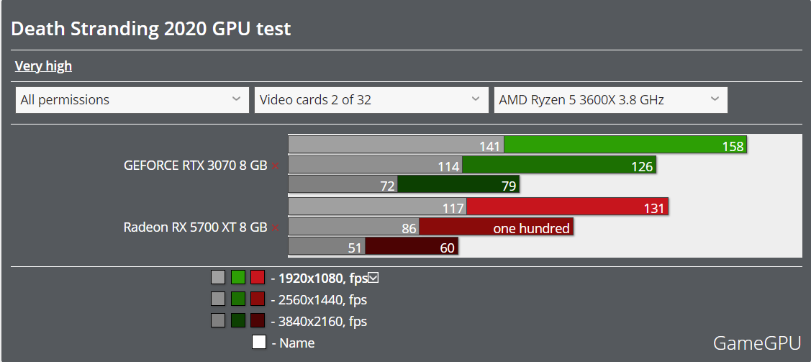This screenshot has width=811, height=362.
Task: Click the darkest green 3840x2160 legend swatch
Action: click(238, 321)
